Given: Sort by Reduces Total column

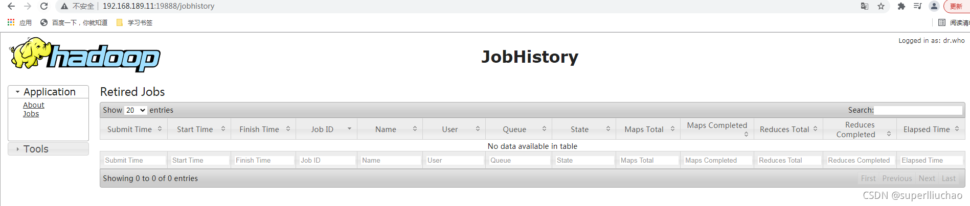Looking at the screenshot, I should pyautogui.click(x=788, y=130).
